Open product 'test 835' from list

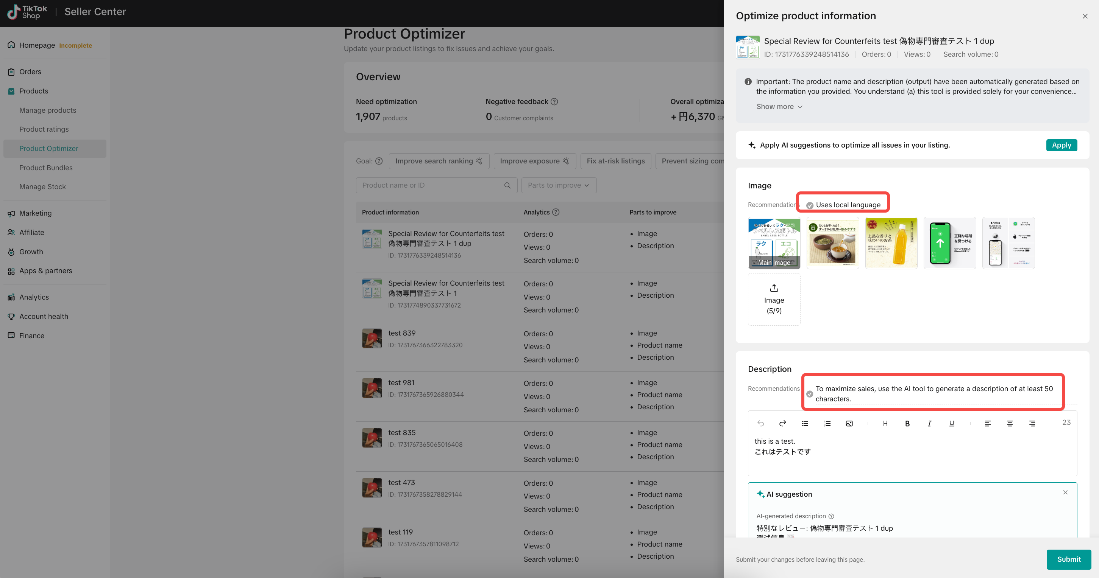[402, 433]
